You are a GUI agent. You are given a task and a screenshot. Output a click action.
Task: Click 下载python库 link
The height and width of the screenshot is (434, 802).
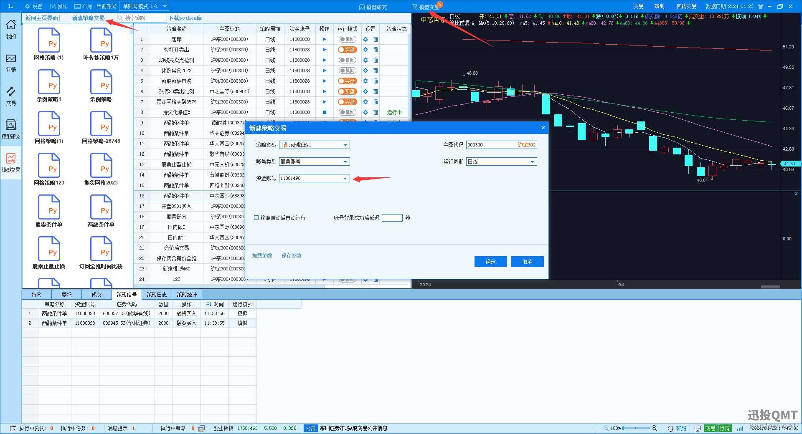click(x=185, y=18)
